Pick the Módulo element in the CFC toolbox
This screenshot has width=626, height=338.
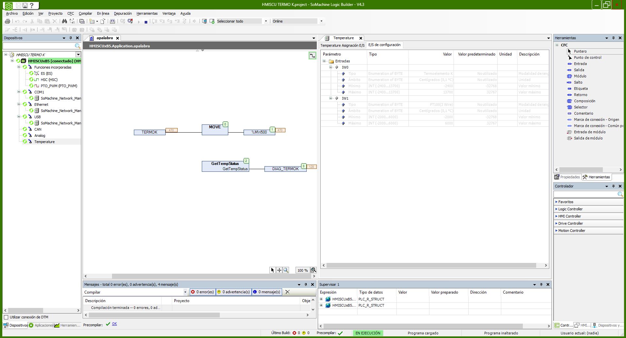click(580, 76)
